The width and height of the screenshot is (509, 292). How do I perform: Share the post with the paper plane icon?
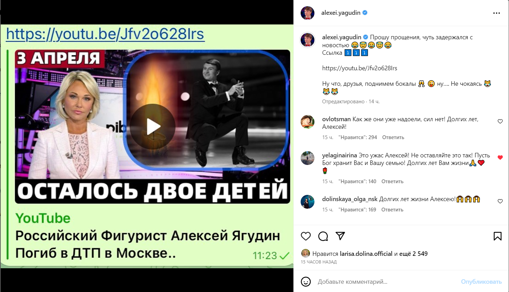point(340,236)
